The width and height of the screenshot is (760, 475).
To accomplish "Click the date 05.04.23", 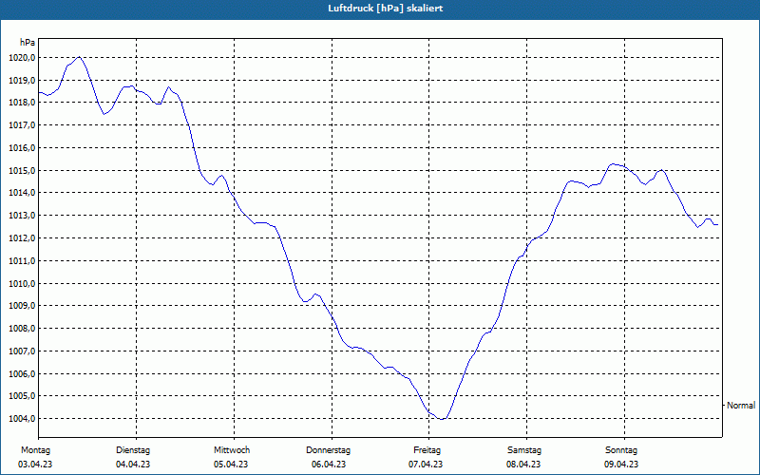I will coord(231,465).
